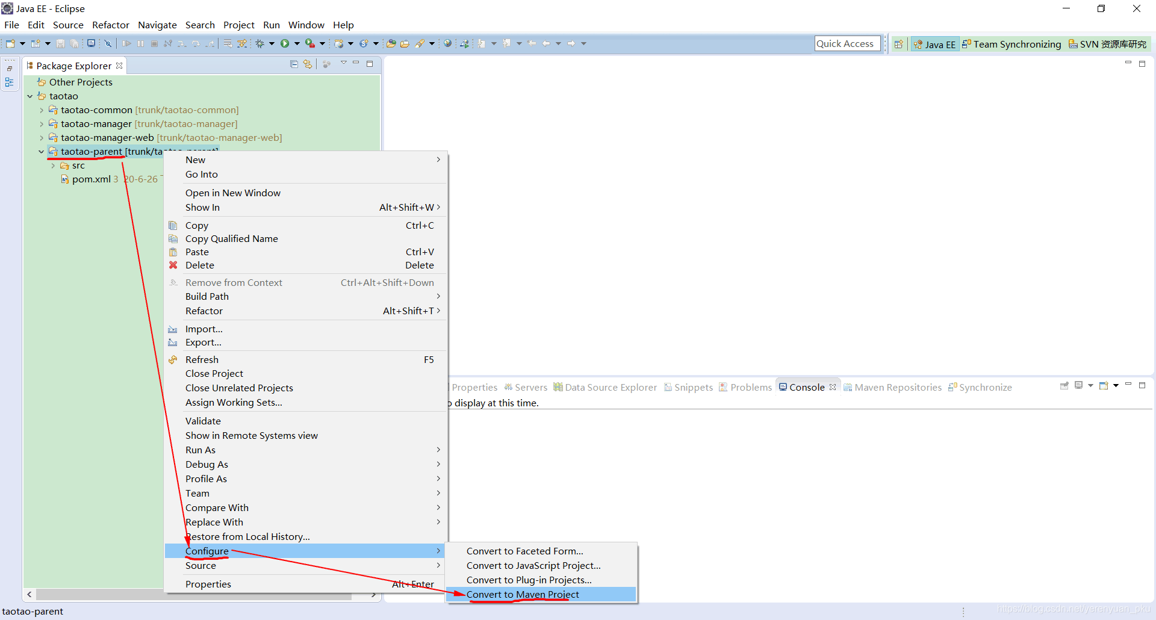This screenshot has width=1156, height=620.
Task: Switch to SVN 资源库研究 perspective
Action: point(1107,44)
